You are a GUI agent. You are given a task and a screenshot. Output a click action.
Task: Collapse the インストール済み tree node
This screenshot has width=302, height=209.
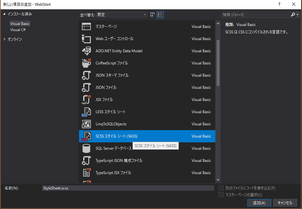click(x=5, y=14)
